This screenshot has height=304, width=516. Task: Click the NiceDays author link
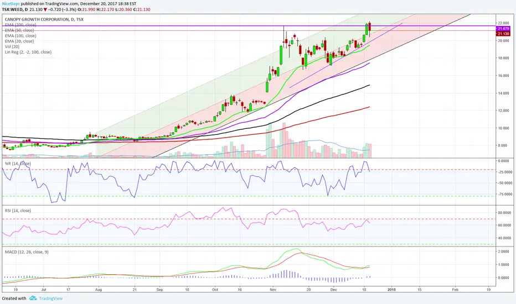point(11,4)
